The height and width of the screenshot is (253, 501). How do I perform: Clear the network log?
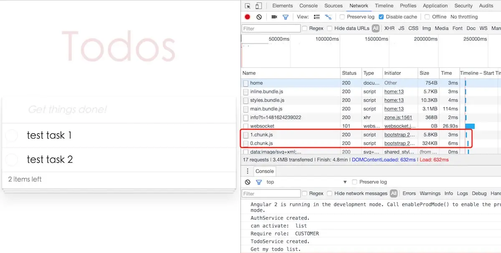259,17
